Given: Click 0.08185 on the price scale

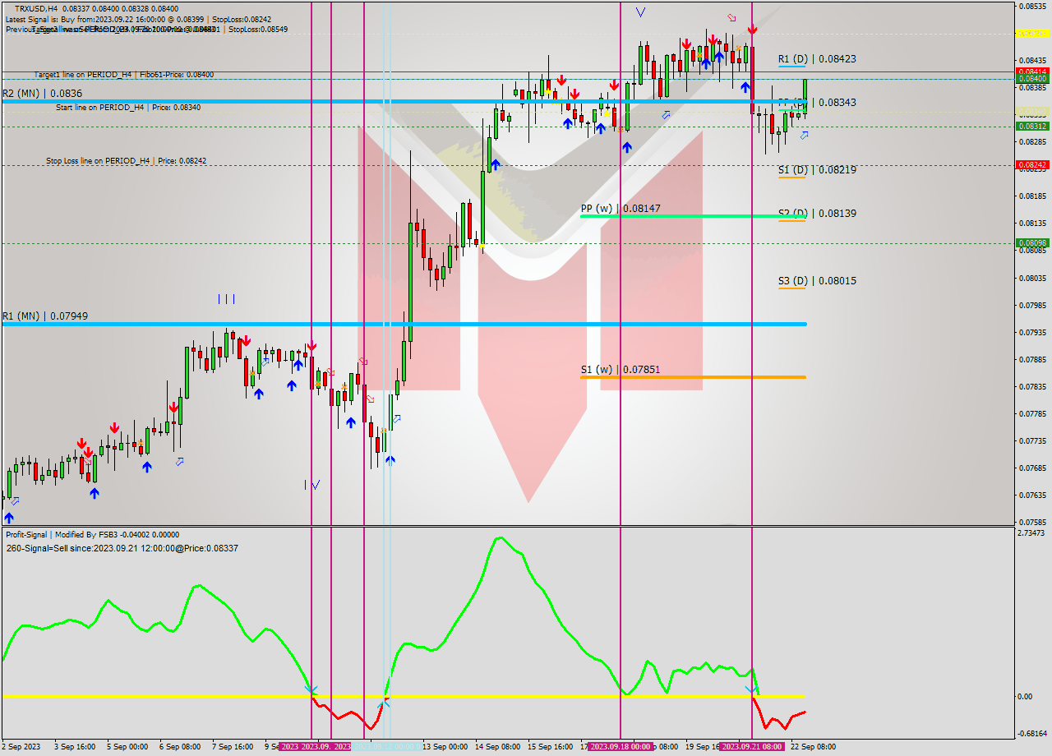Looking at the screenshot, I should pyautogui.click(x=1032, y=196).
